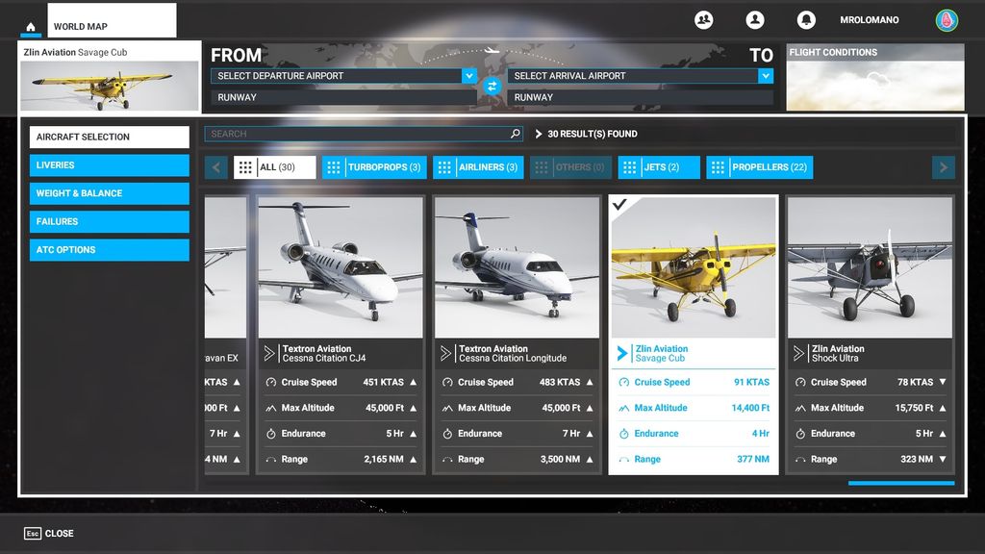Open the ATC OPTIONS sidebar panel
This screenshot has width=985, height=554.
(x=109, y=249)
